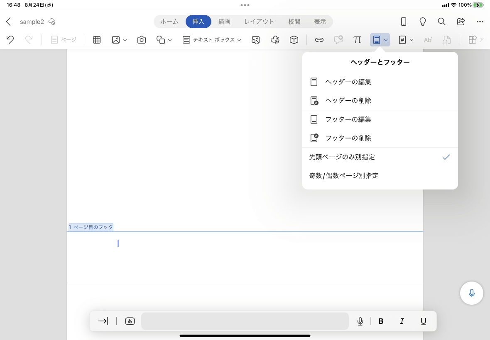
Task: Insert a picture from photos
Action: tap(116, 40)
